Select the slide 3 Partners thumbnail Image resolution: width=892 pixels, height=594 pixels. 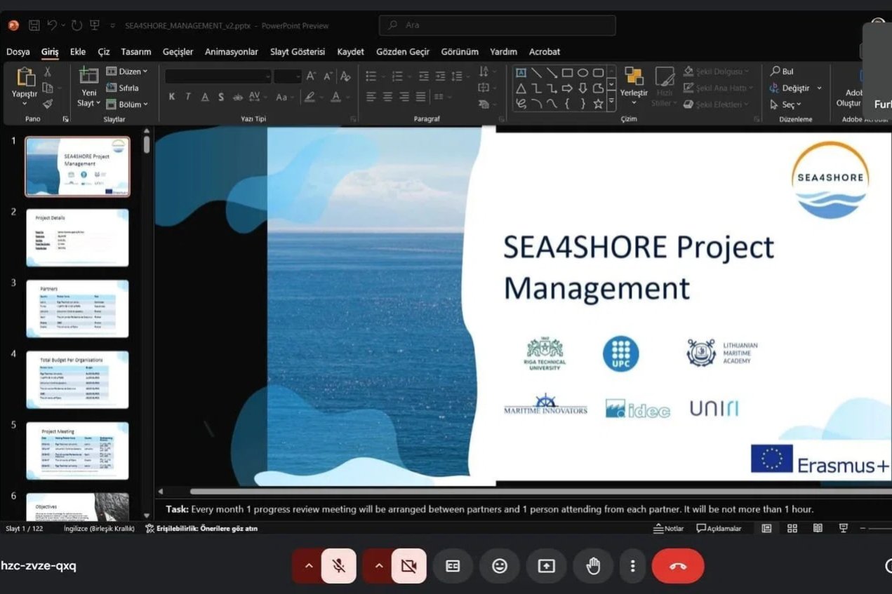[77, 309]
